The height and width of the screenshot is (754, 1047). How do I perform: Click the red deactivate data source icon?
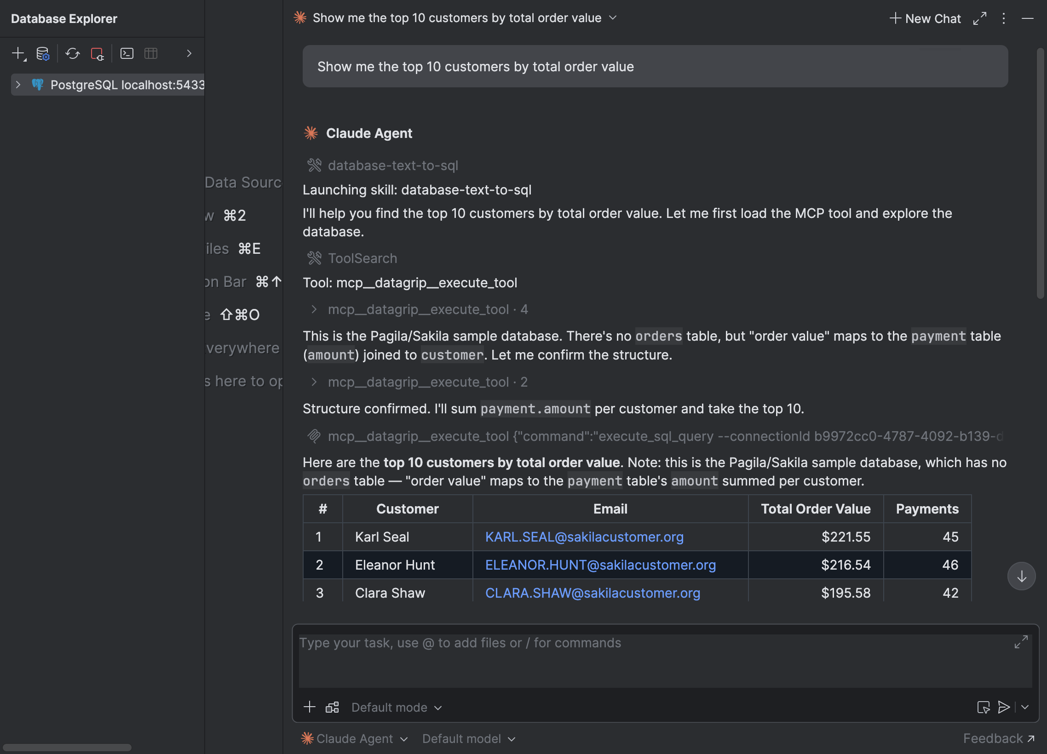tap(97, 53)
